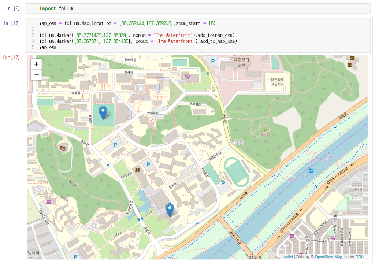Select the topmost museum icon

pos(352,58)
